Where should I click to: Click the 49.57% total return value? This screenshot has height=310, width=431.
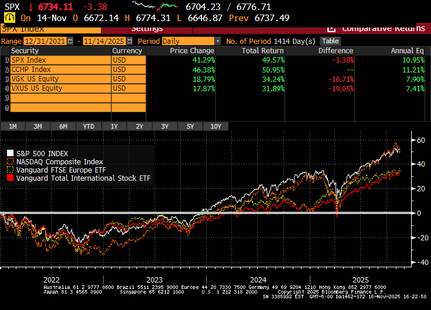(x=273, y=60)
